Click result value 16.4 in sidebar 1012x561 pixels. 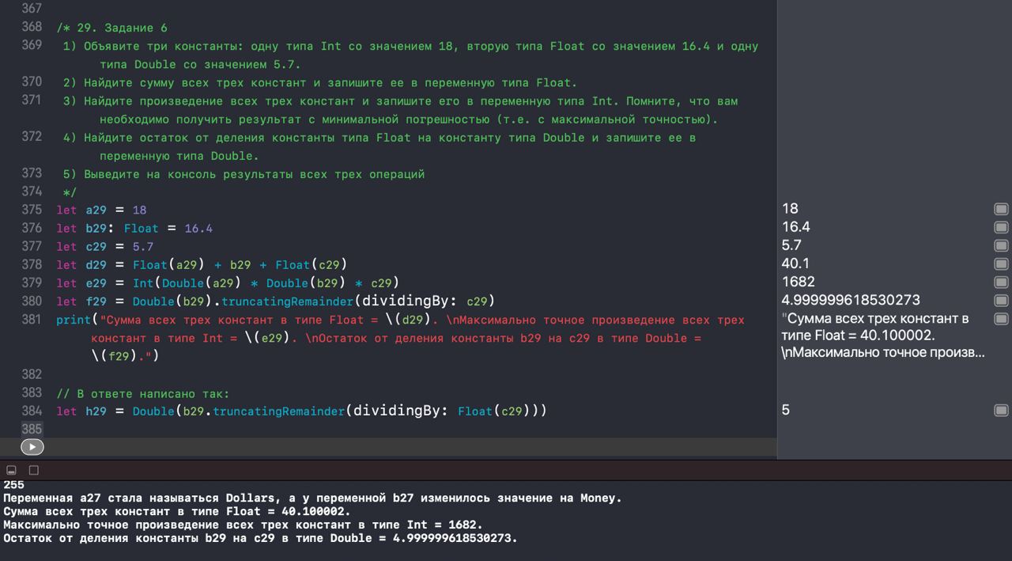(796, 227)
